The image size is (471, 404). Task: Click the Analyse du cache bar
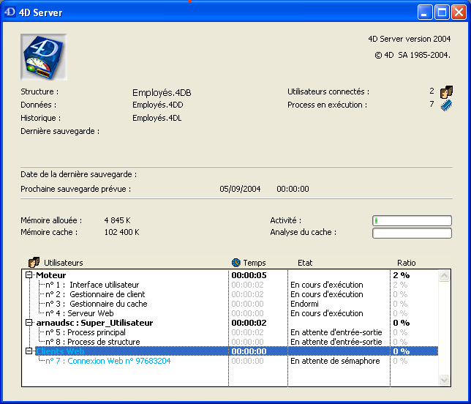tap(411, 233)
